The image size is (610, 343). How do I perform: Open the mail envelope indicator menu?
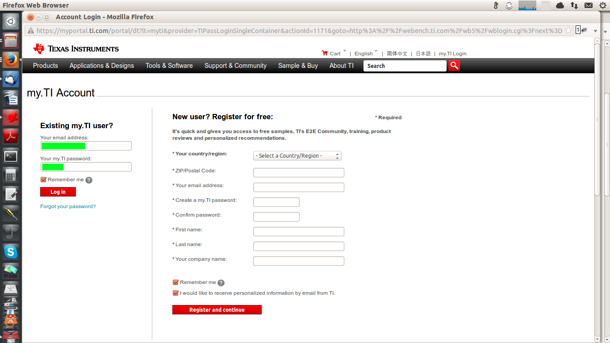589,5
